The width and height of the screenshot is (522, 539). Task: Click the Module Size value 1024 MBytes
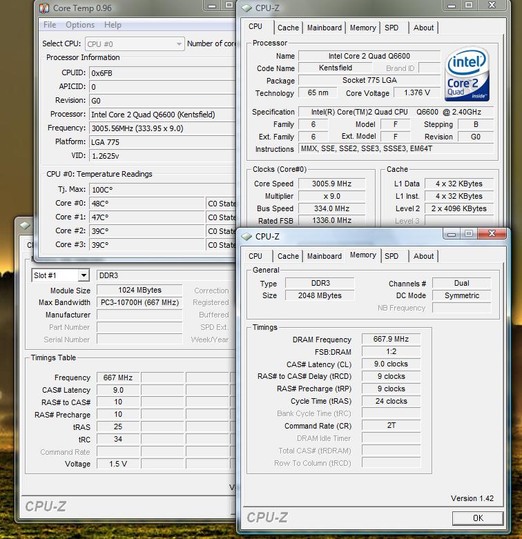pyautogui.click(x=139, y=290)
